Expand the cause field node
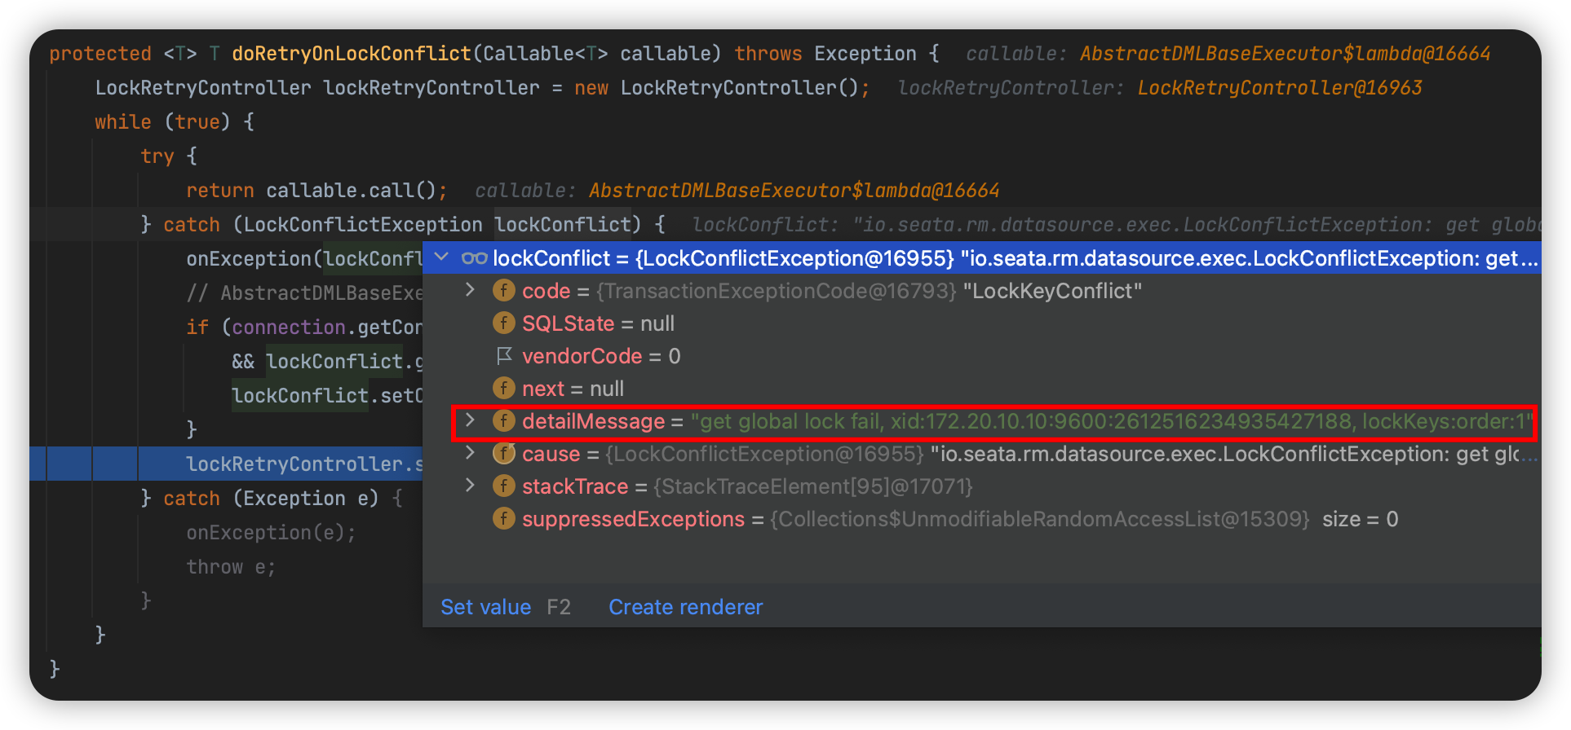 [x=470, y=453]
